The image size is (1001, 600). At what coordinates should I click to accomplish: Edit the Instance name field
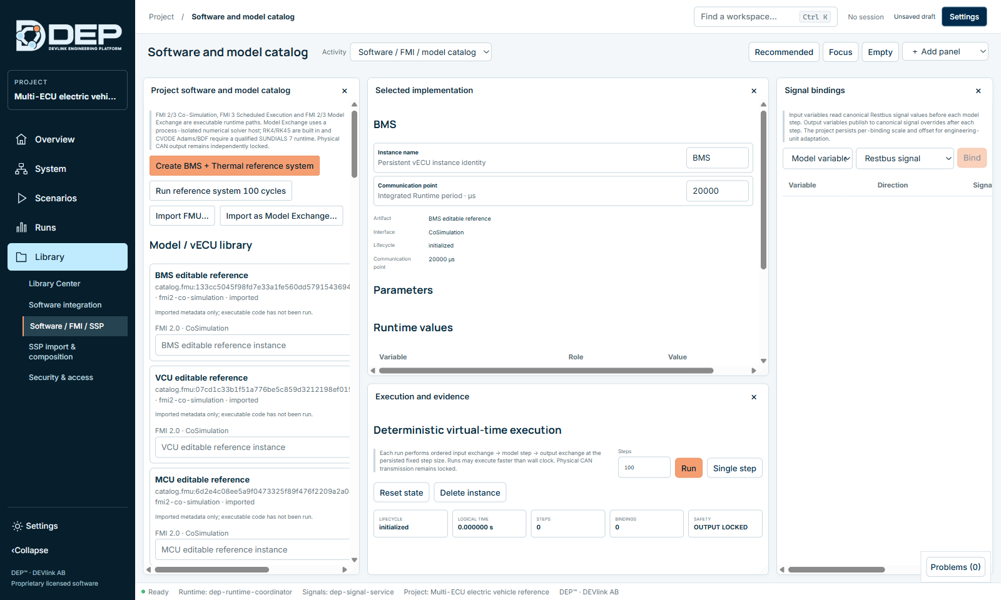pyautogui.click(x=718, y=157)
